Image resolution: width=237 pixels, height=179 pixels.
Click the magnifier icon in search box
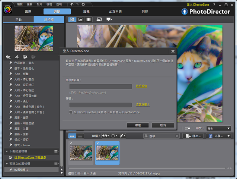(x=146, y=136)
